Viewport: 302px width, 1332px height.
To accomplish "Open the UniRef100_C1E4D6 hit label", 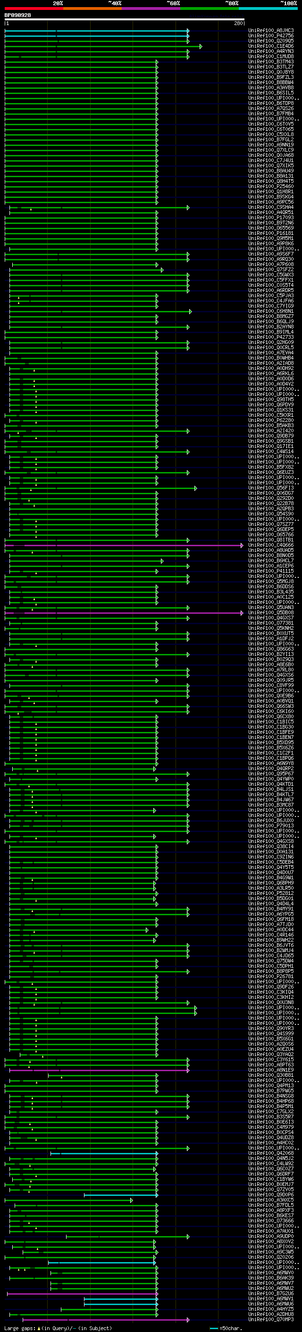I will 271,46.
